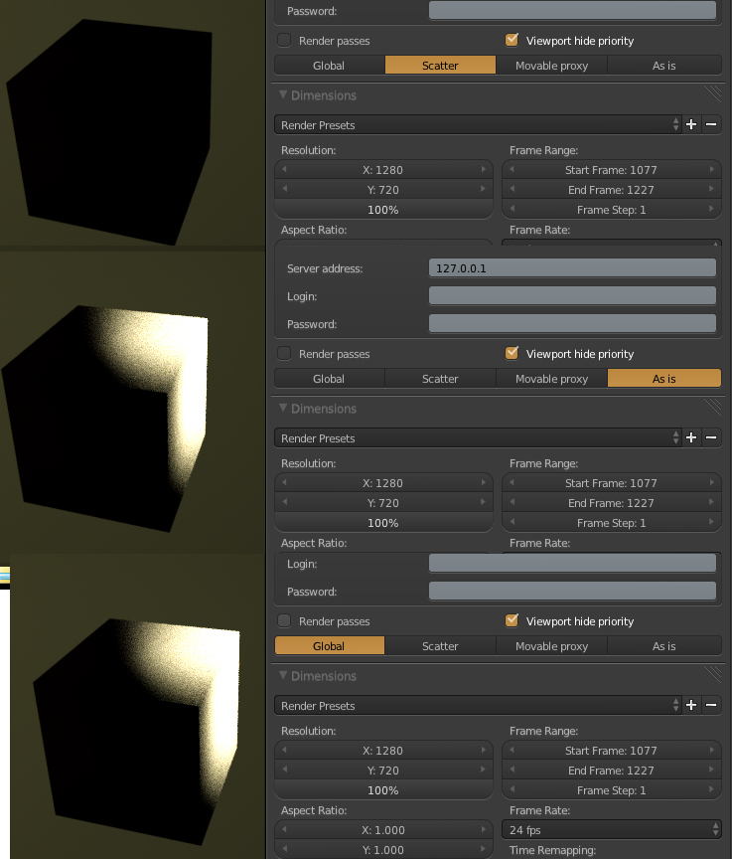Adjust 100% resolution slider in Scatter-active panel
Screen dimensions: 732x859
pos(383,209)
